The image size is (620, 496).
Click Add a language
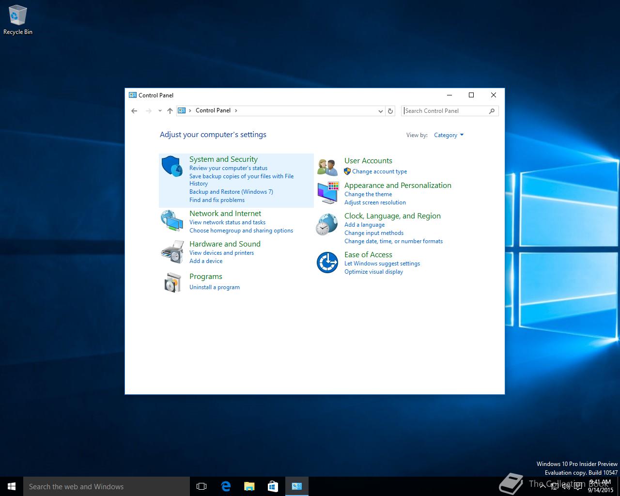coord(364,225)
